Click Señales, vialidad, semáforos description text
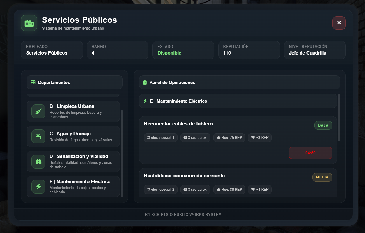365x233 pixels. 81,165
